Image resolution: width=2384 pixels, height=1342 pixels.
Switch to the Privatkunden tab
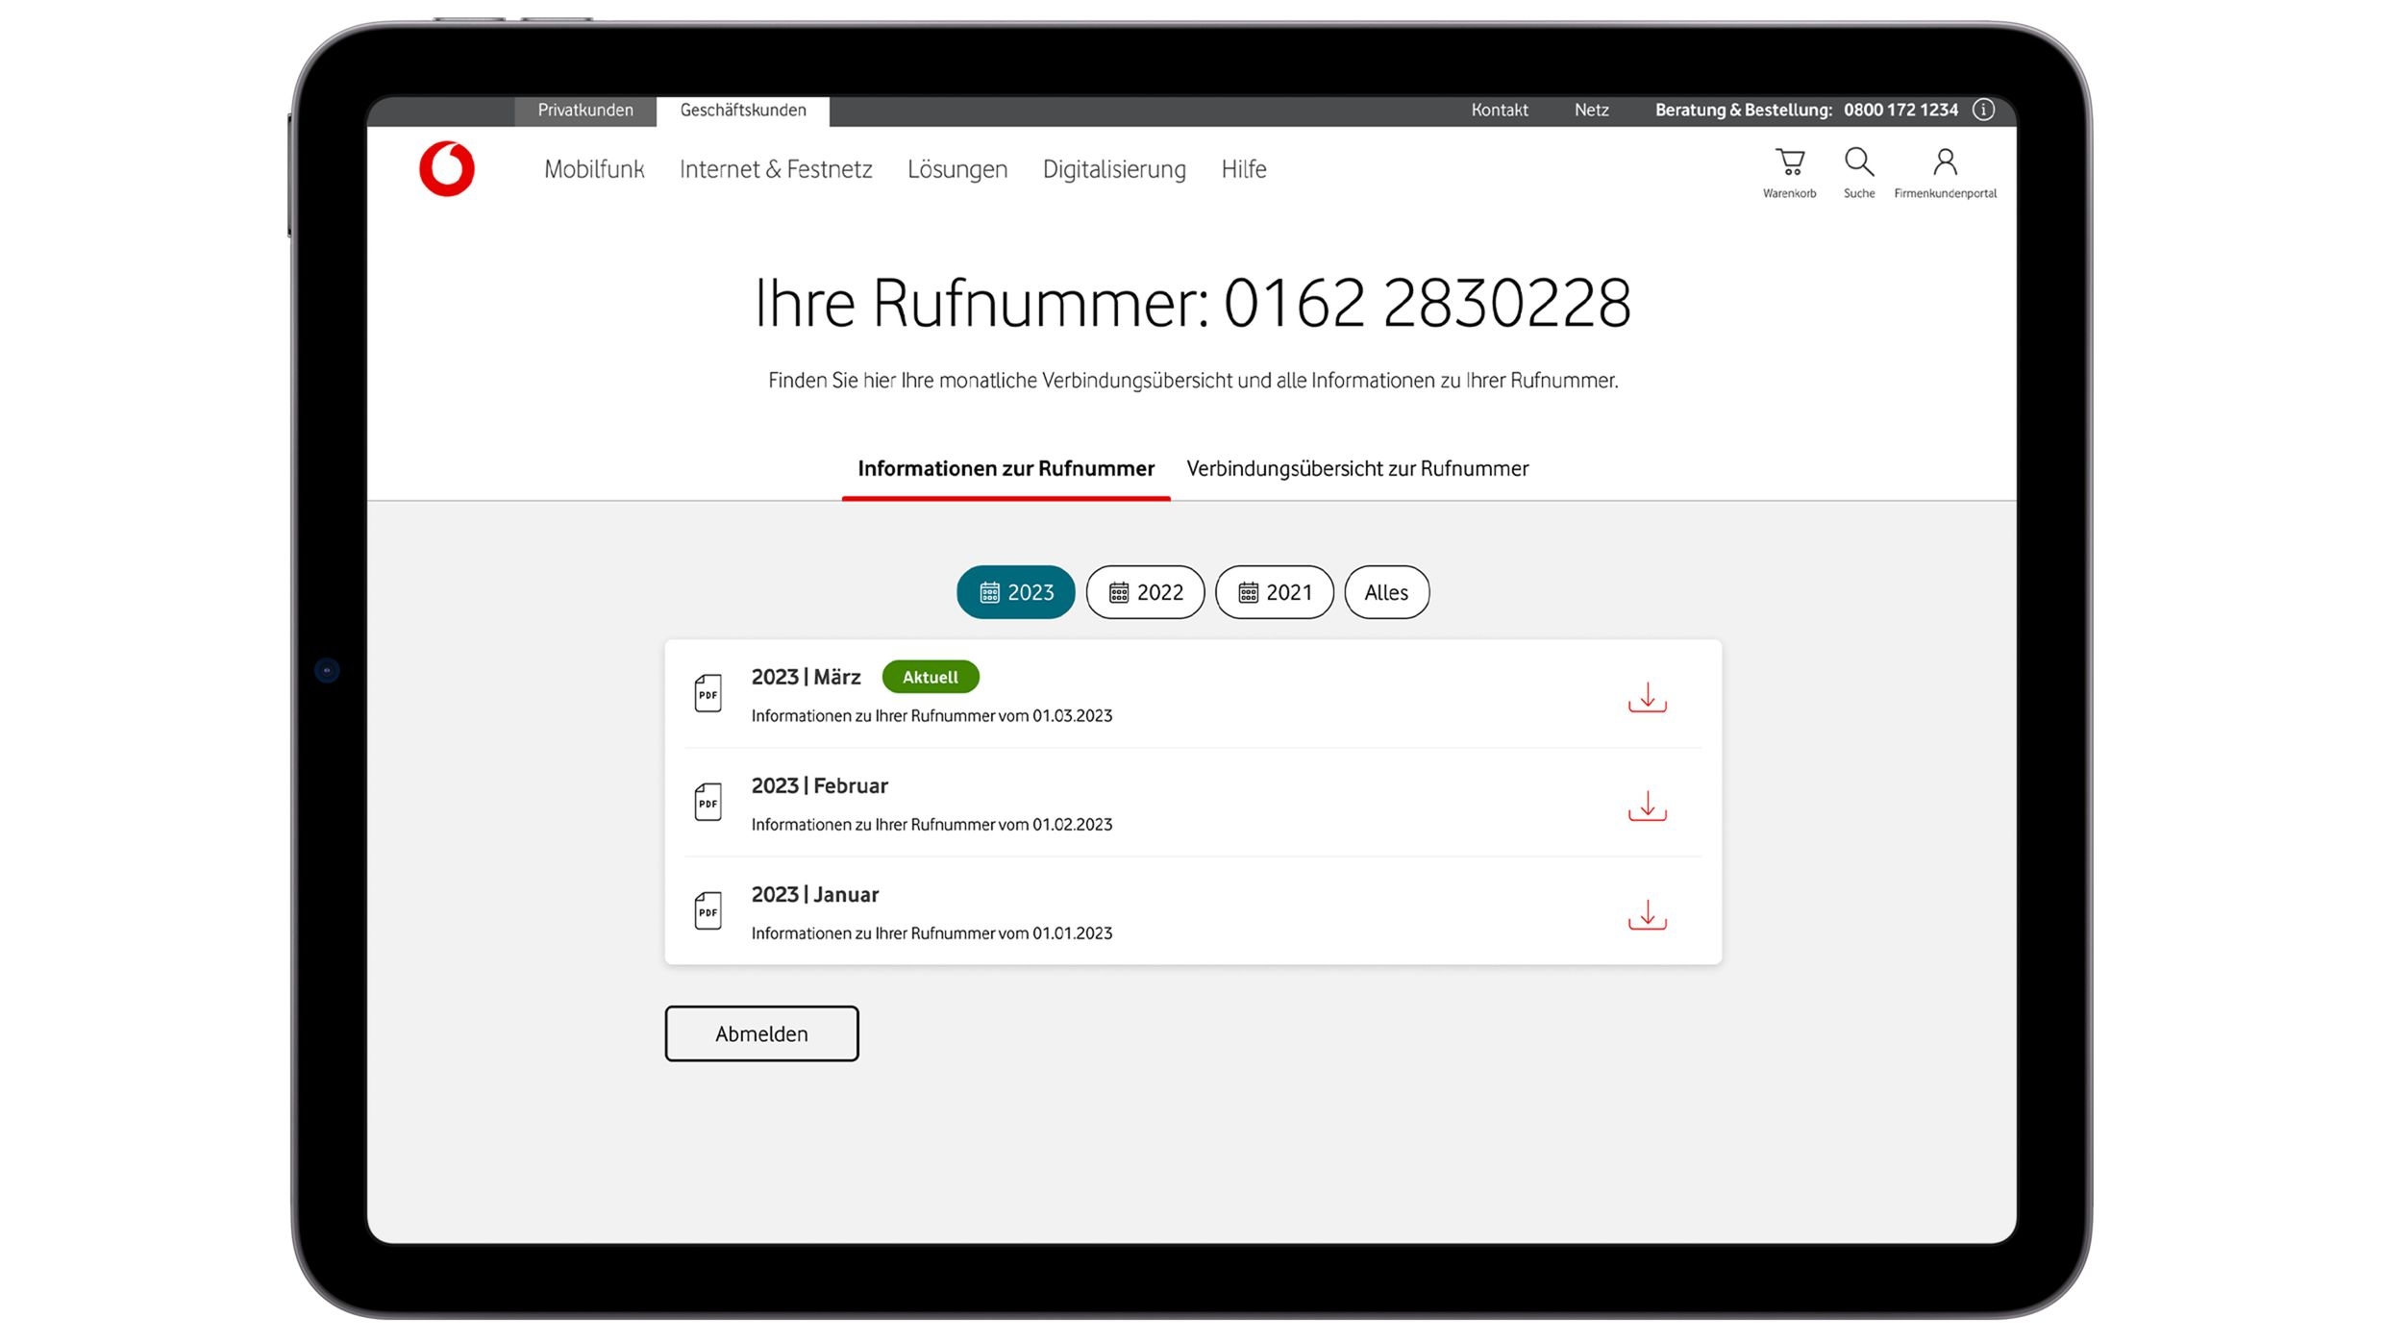click(585, 111)
